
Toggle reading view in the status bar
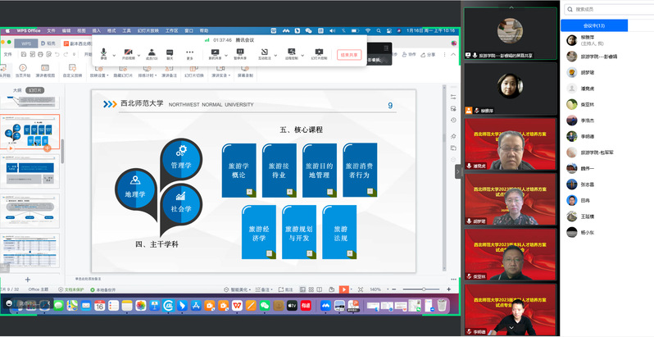320,289
